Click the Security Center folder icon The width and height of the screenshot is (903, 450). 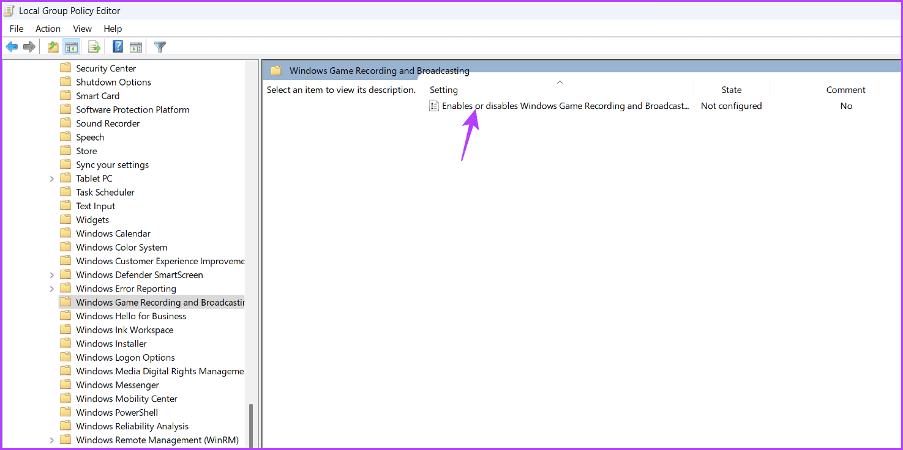(66, 68)
